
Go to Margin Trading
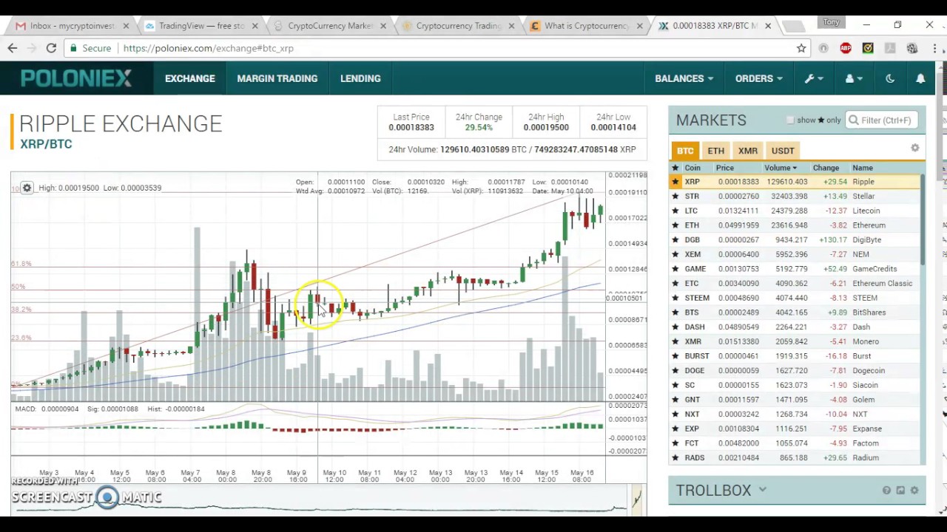pos(277,78)
